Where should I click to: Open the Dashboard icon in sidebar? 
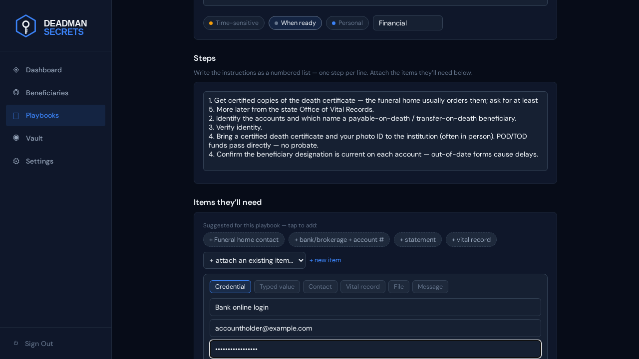coord(16,70)
